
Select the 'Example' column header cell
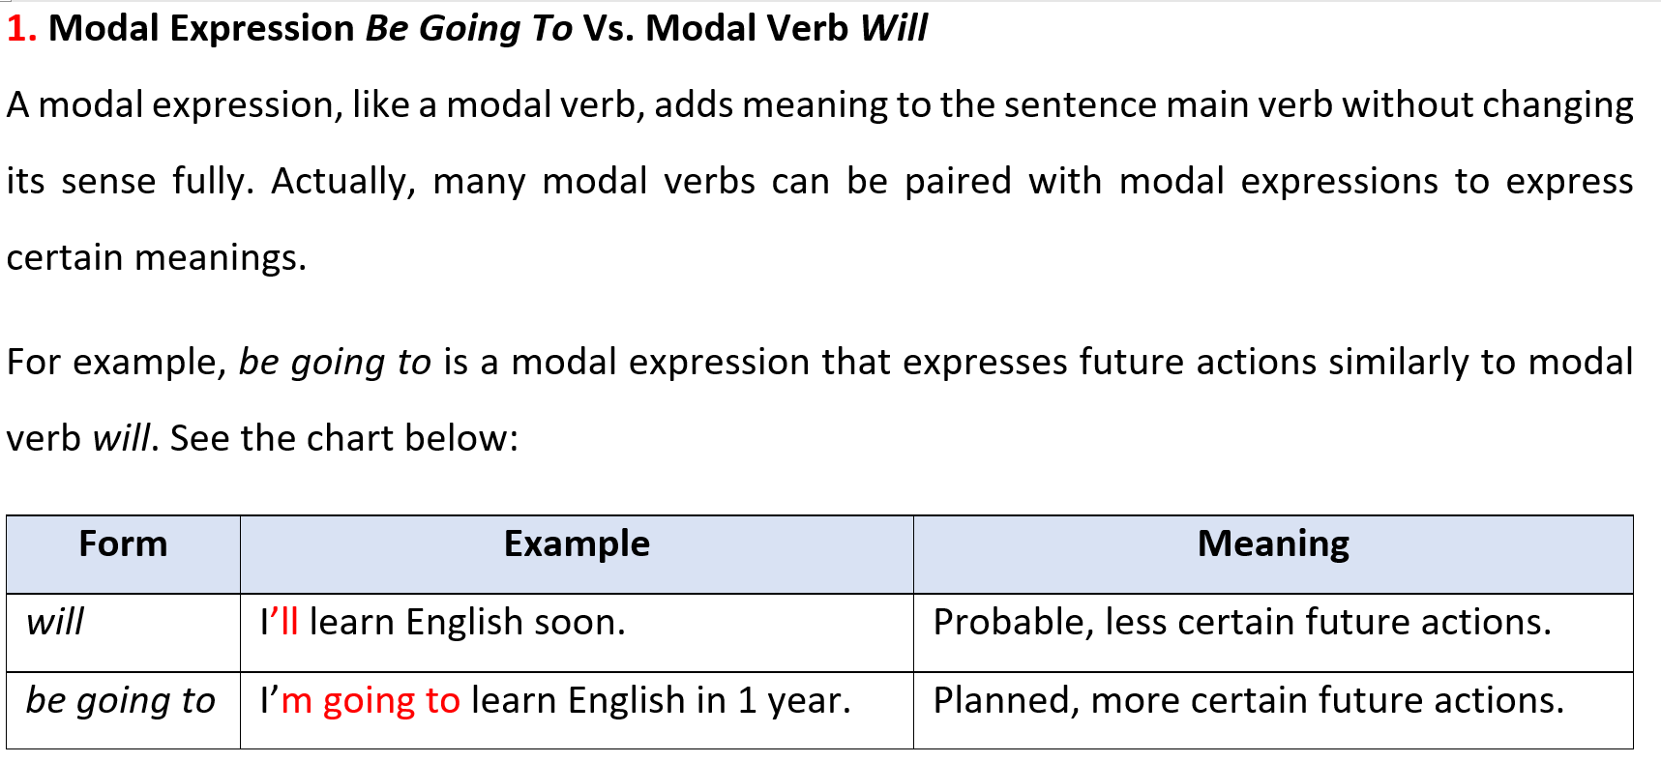coord(577,554)
